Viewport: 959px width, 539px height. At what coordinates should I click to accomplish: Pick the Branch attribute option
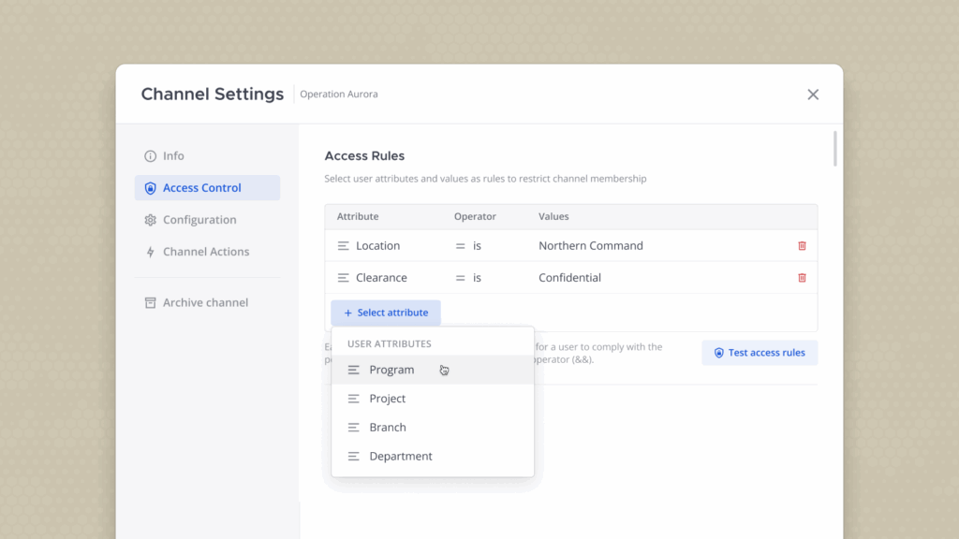(x=387, y=428)
